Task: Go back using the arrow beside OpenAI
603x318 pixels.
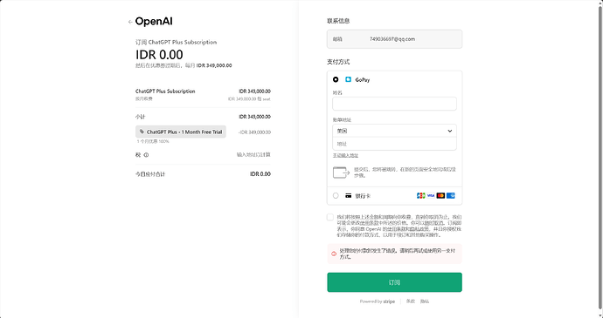Action: pos(130,22)
